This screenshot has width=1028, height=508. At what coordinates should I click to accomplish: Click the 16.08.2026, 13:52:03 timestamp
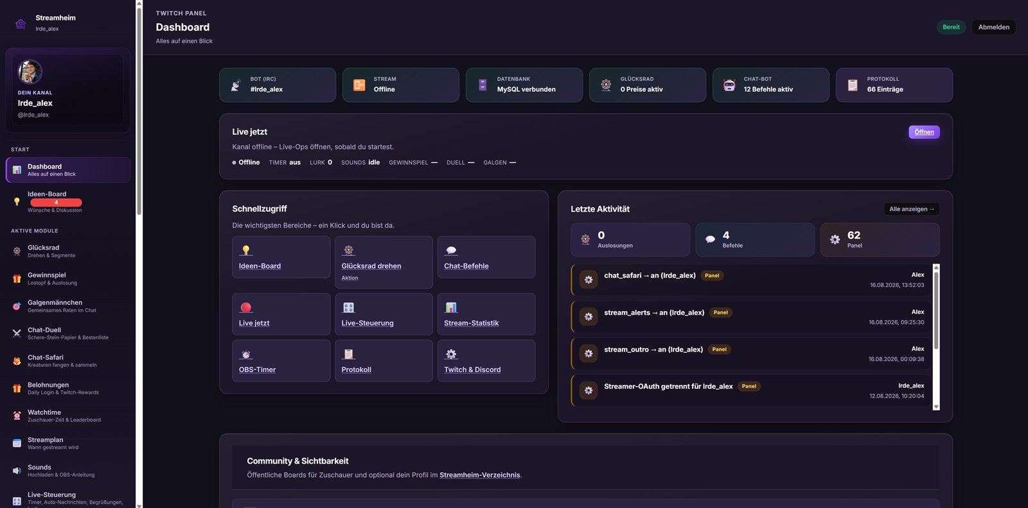pos(897,285)
